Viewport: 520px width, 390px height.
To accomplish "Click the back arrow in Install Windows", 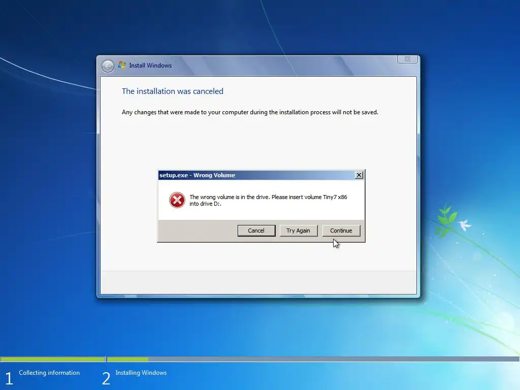I will click(x=108, y=66).
